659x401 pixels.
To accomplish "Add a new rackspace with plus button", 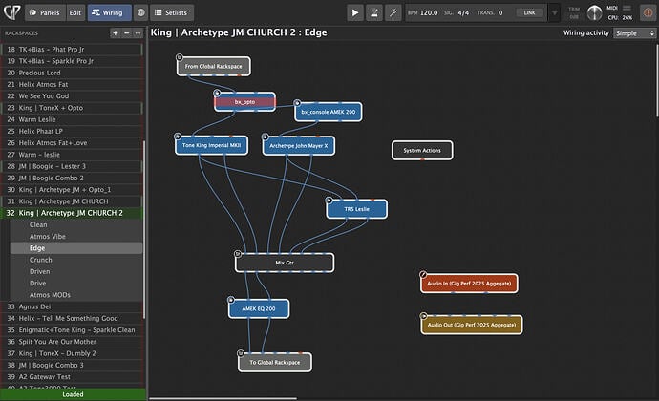I will (x=116, y=33).
